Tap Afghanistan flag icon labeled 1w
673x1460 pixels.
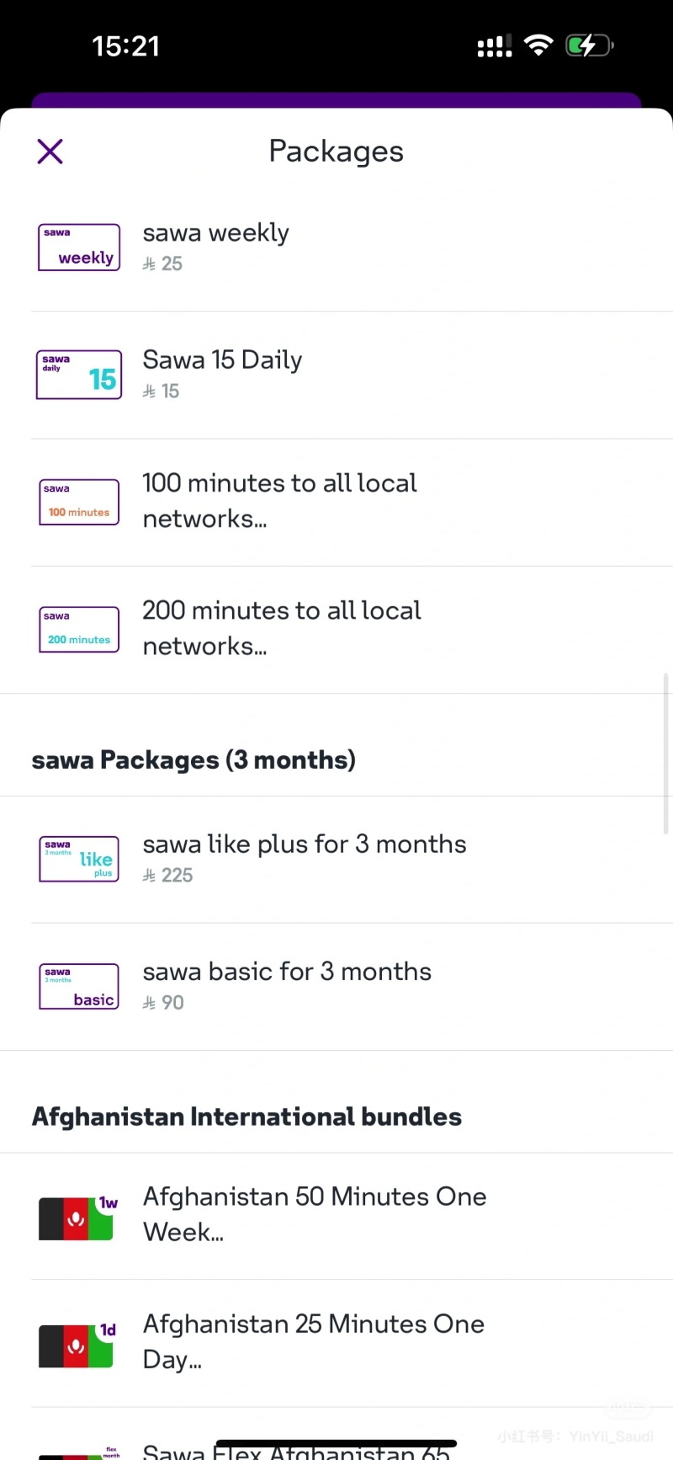[x=78, y=1218]
